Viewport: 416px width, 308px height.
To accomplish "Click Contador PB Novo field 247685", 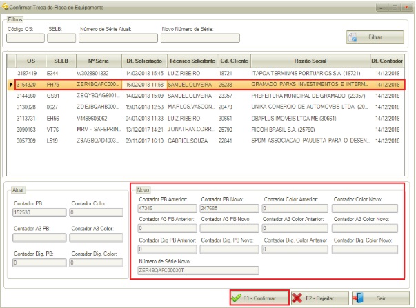I will click(229, 208).
